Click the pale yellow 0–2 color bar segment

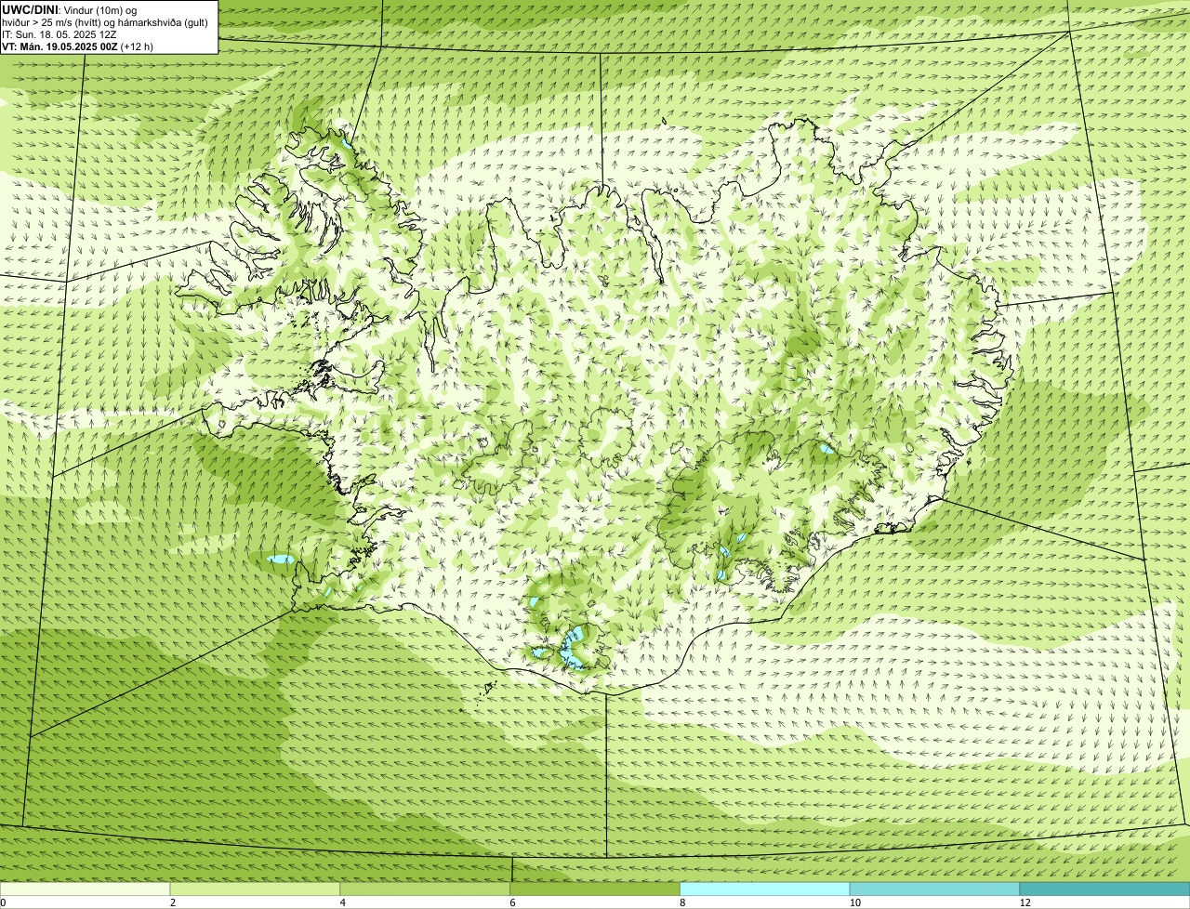tap(85, 889)
